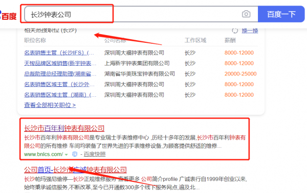Click 湖南省华美珠宝钟表有限公司 company name
307x193 pixels.
click(x=140, y=74)
